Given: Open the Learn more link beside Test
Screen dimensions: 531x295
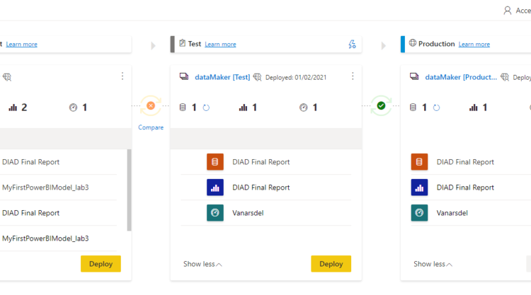Looking at the screenshot, I should [220, 44].
